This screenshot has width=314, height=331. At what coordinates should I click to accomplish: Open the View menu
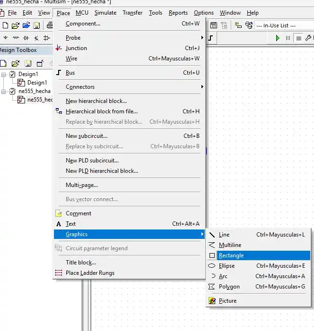(44, 13)
